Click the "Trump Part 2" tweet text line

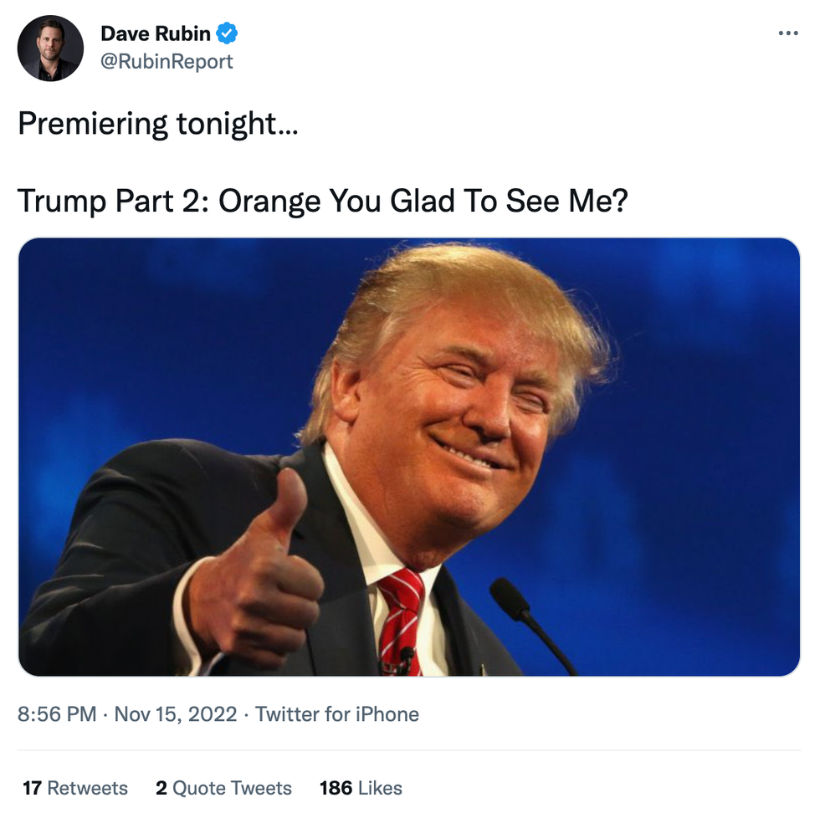point(322,201)
